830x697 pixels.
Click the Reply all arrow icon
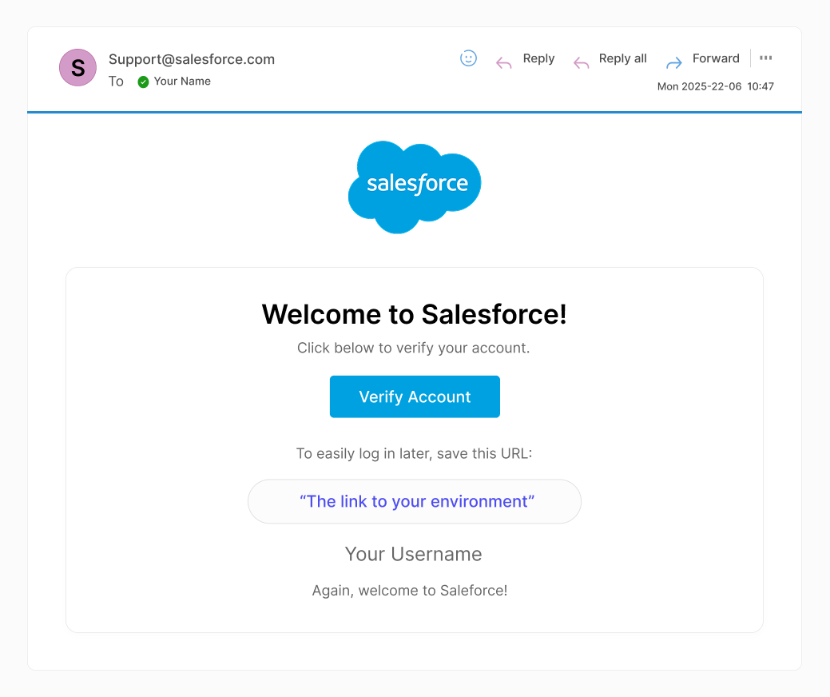point(582,64)
